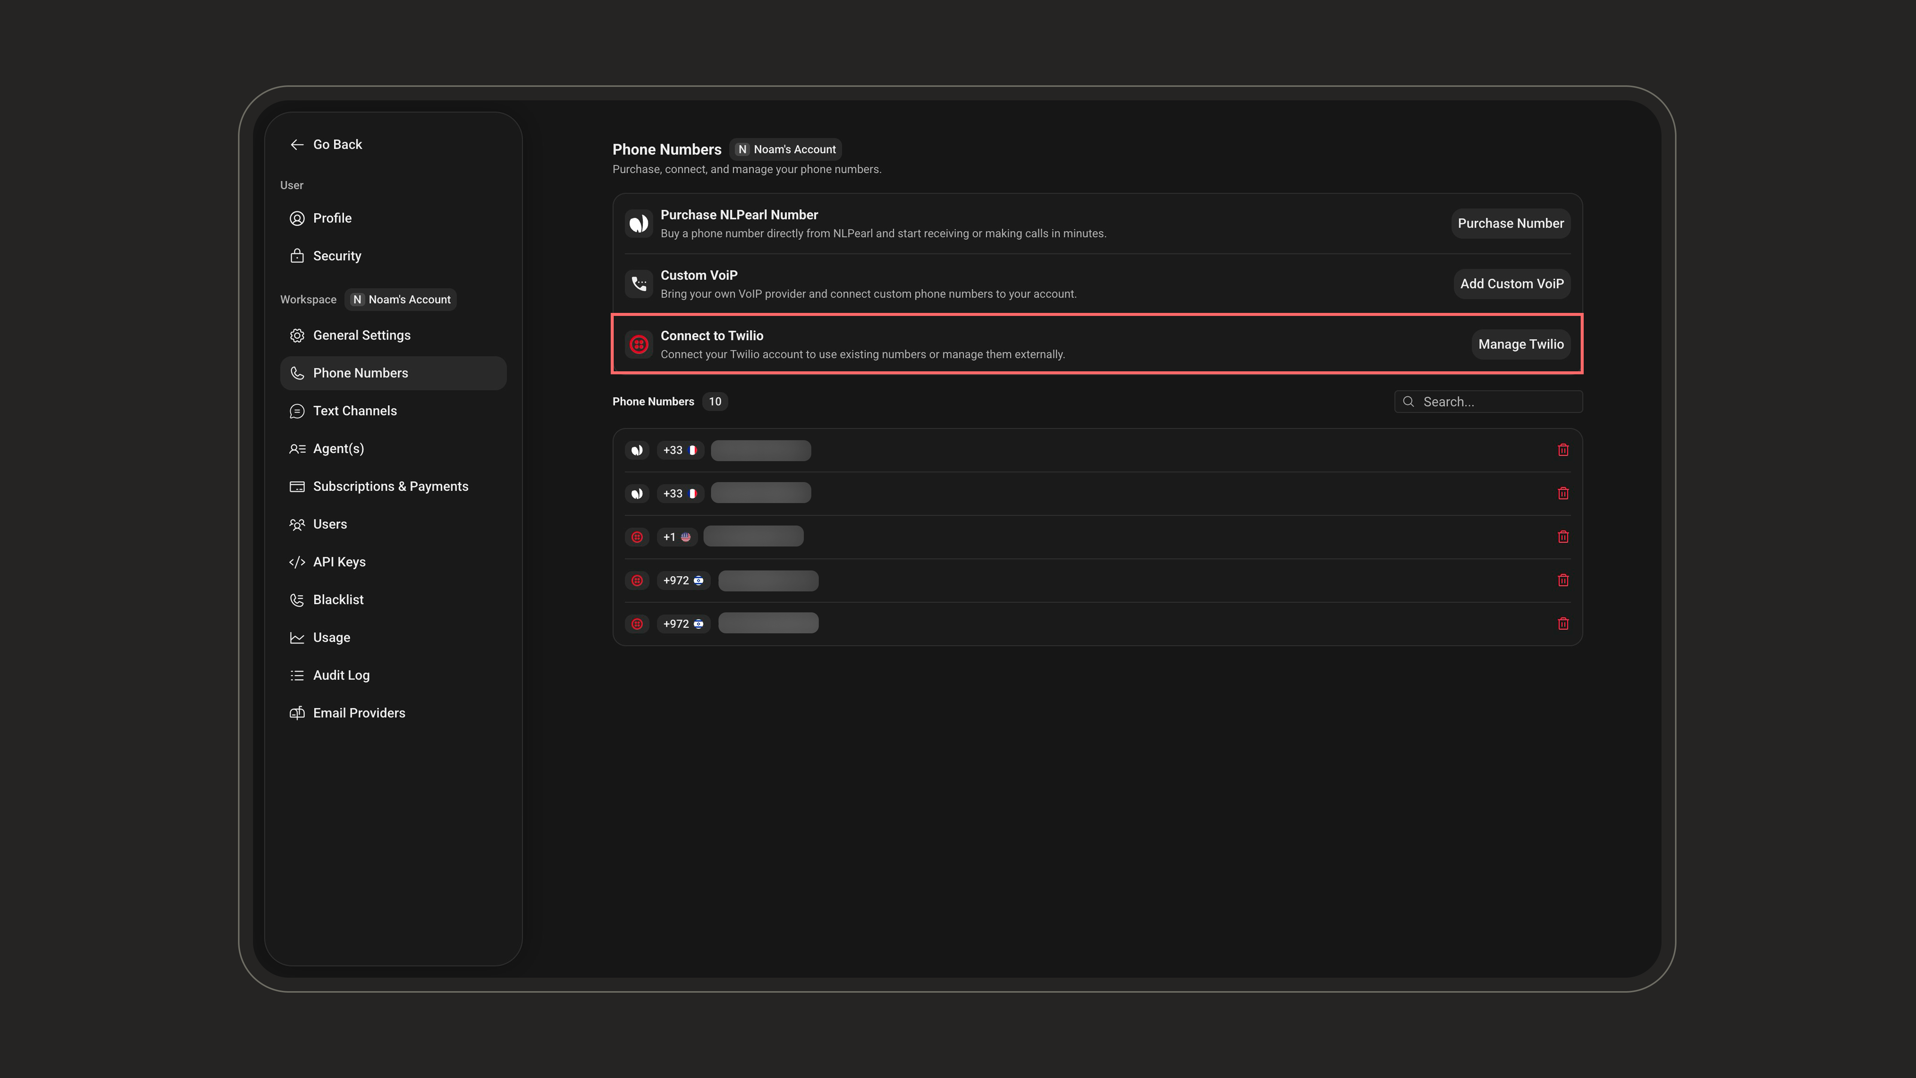Click the first +33 France country code tag
1916x1078 pixels.
tap(680, 450)
